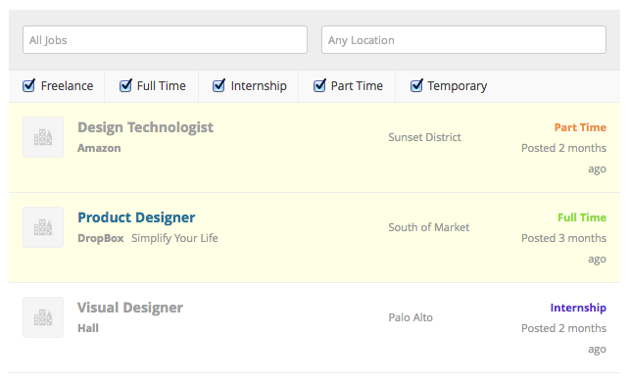Viewport: 629px width, 384px height.
Task: Disable the Internship filter checkbox
Action: point(218,85)
